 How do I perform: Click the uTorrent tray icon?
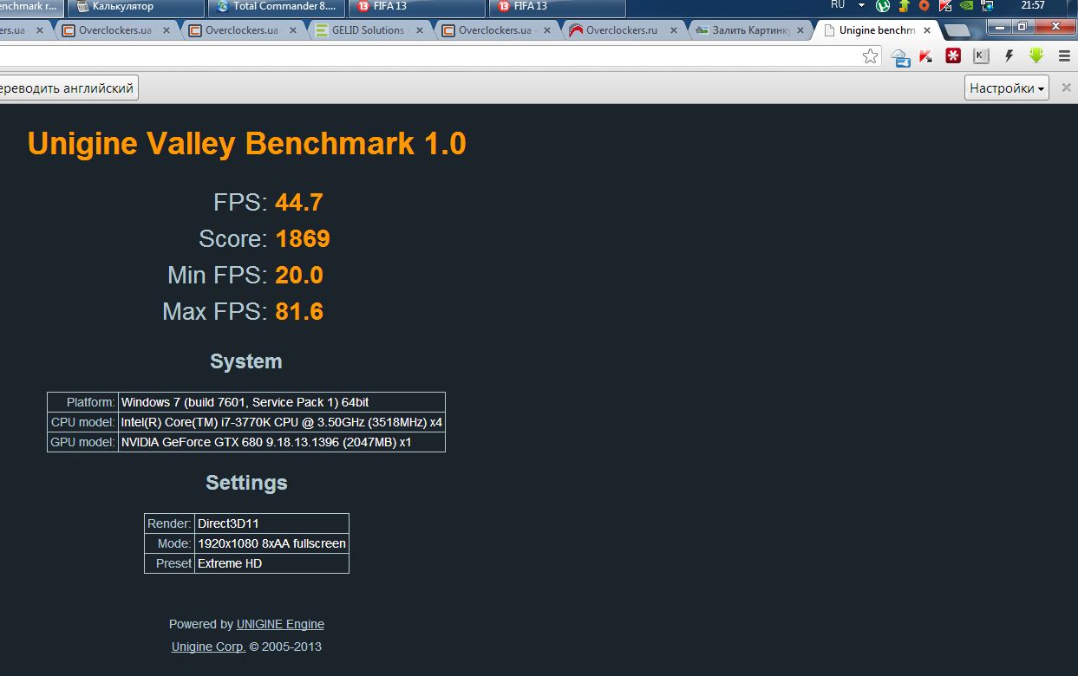click(x=883, y=6)
